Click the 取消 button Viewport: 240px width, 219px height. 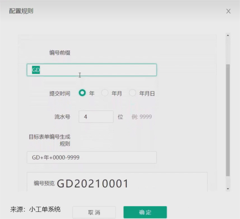point(94,212)
